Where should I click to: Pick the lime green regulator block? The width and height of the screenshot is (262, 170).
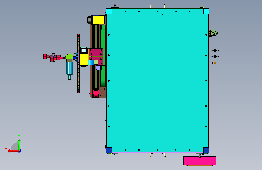(x=70, y=56)
